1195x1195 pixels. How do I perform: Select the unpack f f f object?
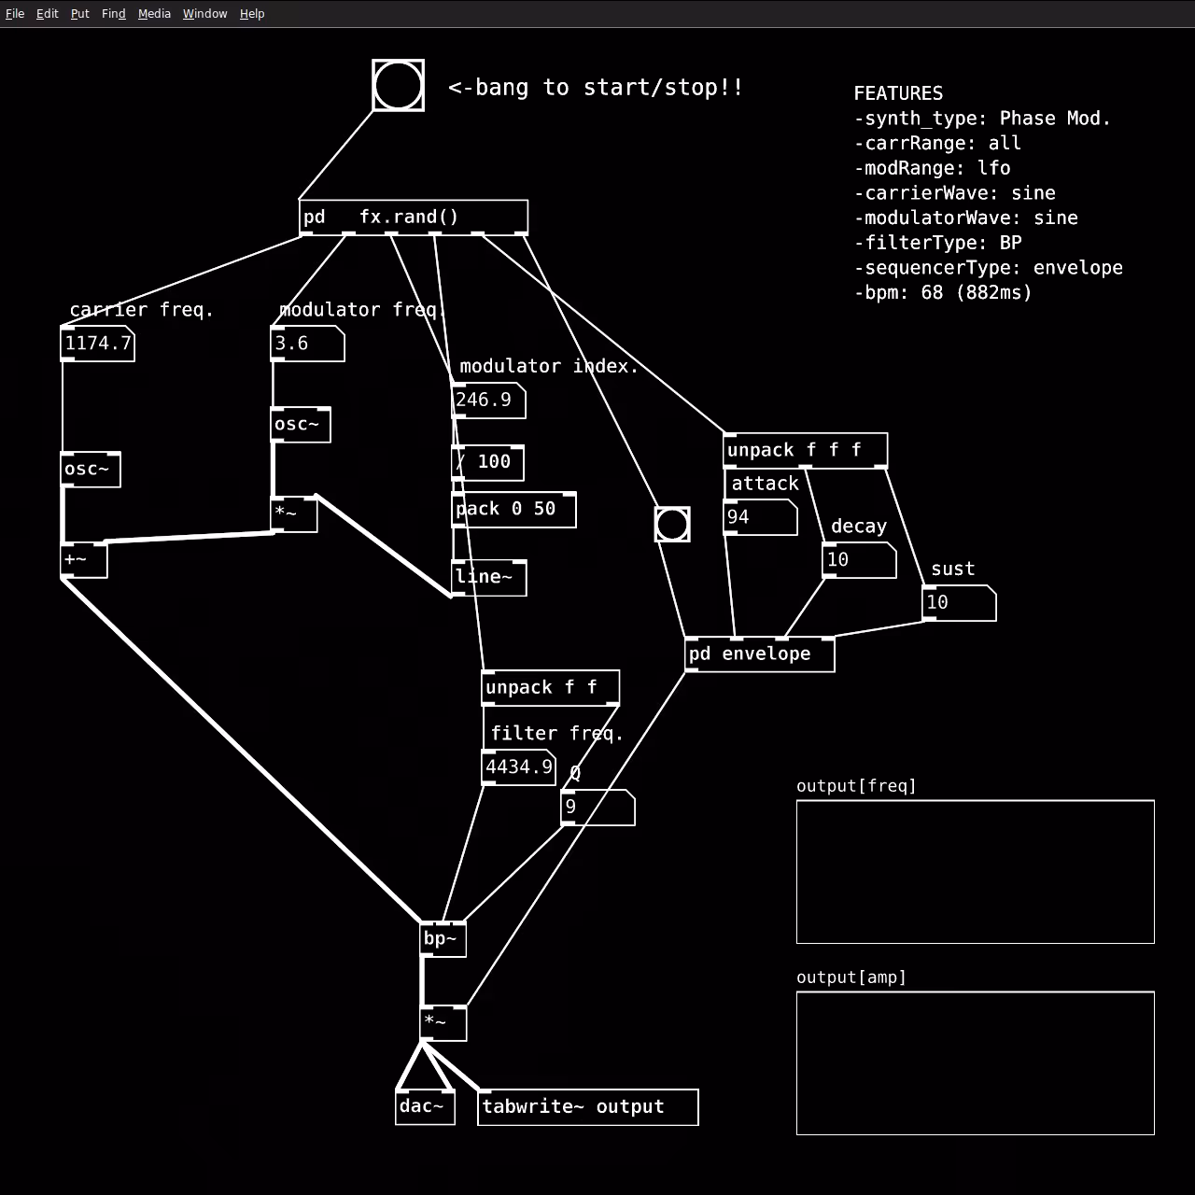click(806, 451)
